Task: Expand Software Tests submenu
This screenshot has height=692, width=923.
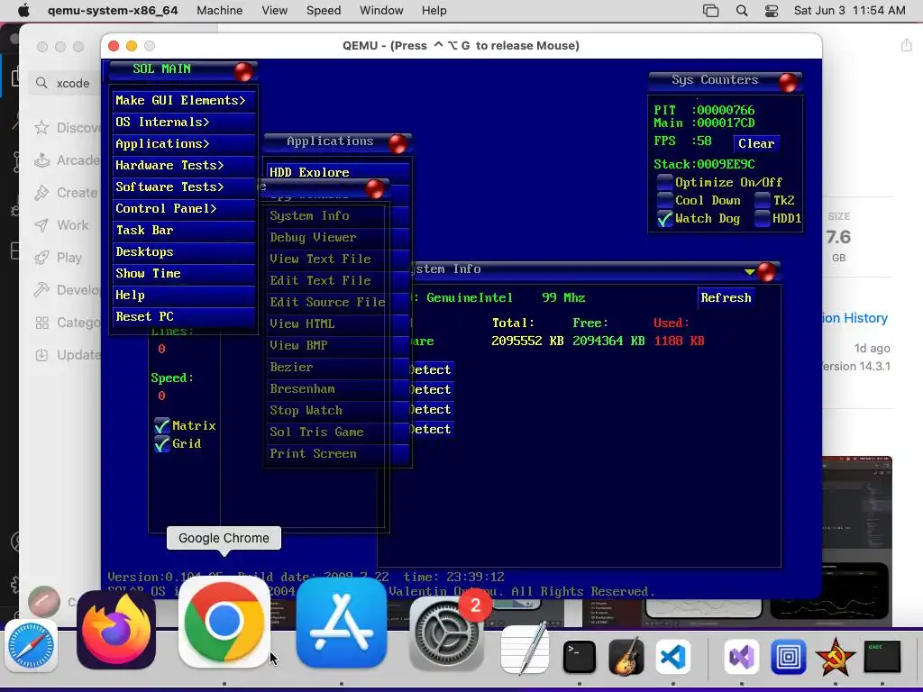Action: (x=184, y=187)
